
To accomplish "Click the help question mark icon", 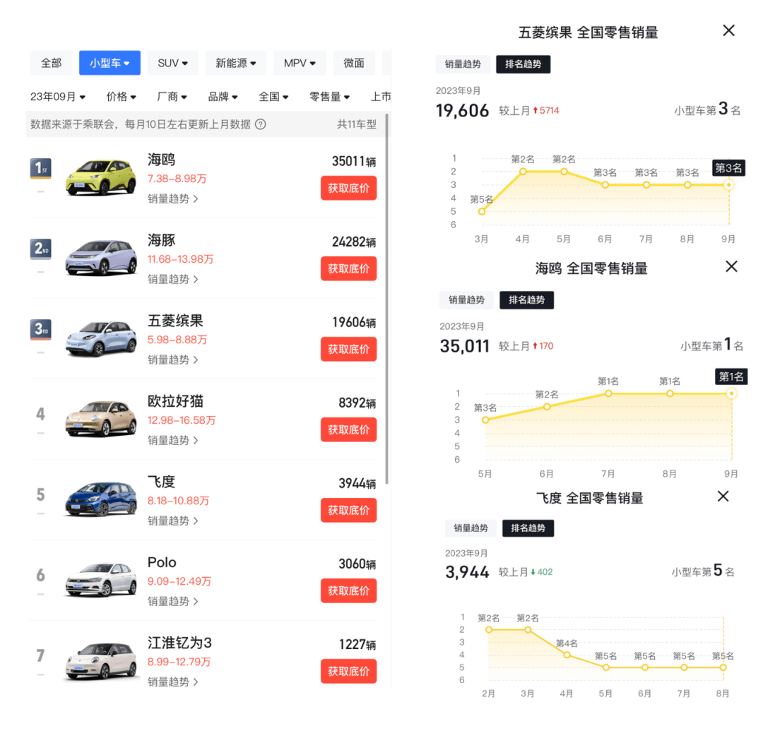I will [x=261, y=124].
